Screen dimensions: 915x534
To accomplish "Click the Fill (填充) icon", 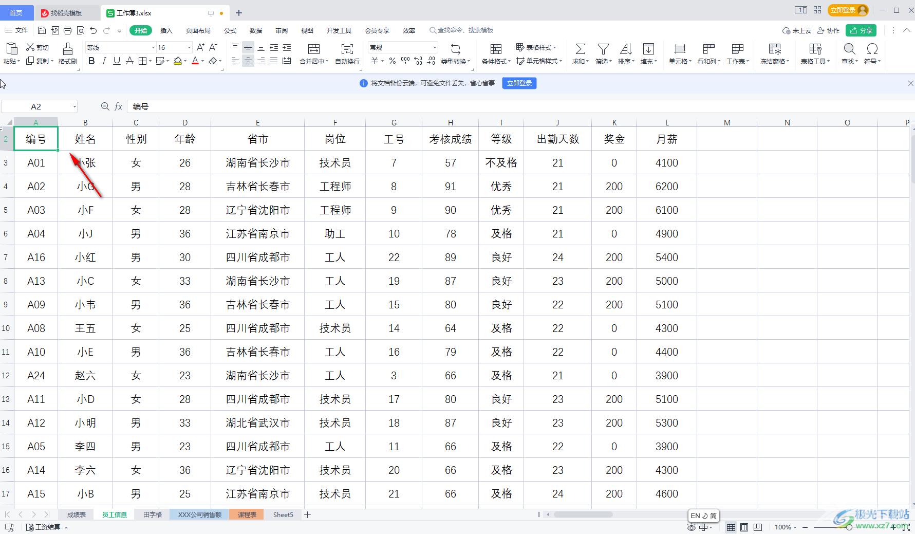I will [x=649, y=49].
